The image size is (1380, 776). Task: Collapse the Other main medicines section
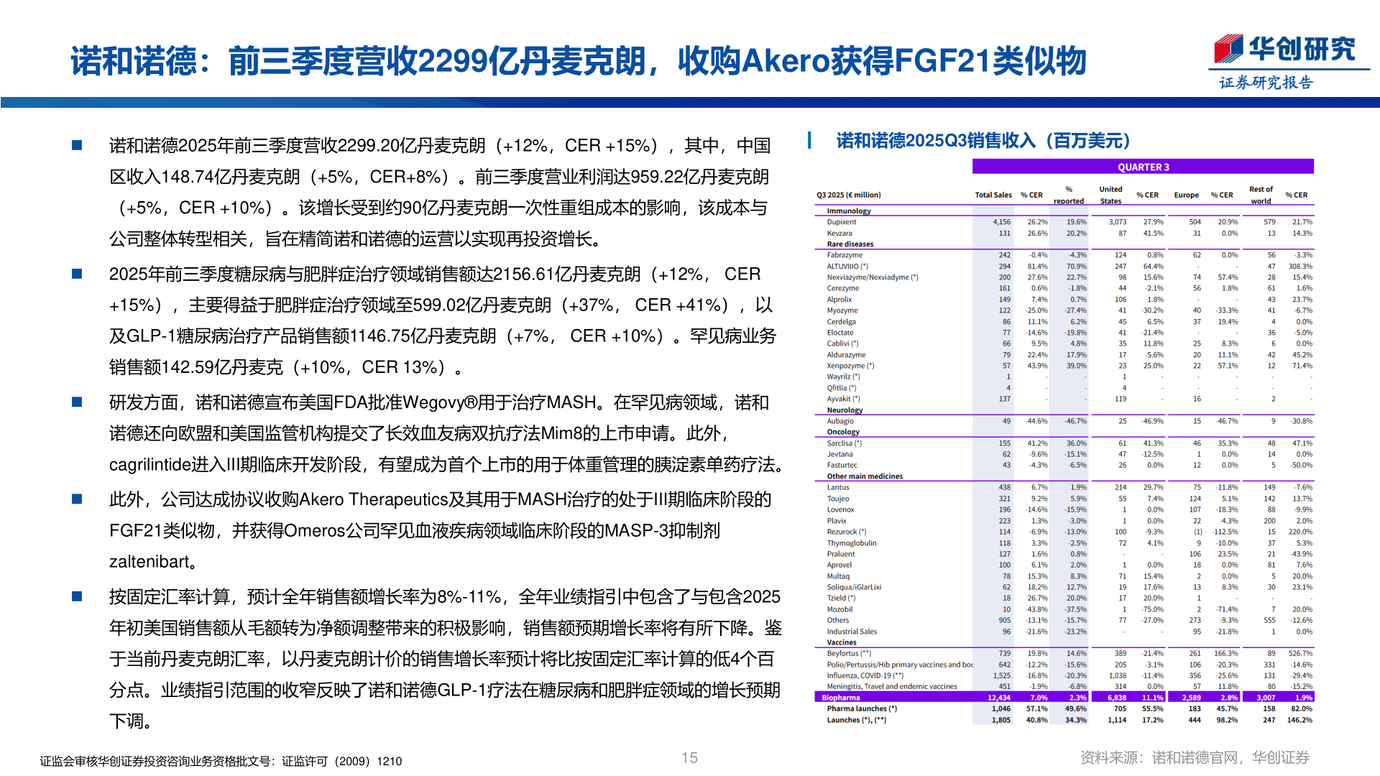click(x=865, y=476)
